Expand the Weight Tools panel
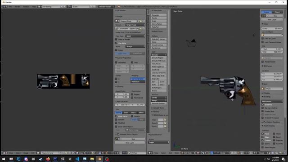This screenshot has width=288, height=162. pyautogui.click(x=158, y=108)
